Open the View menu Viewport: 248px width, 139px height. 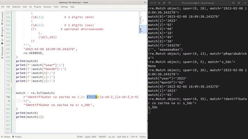pyautogui.click(x=25, y=7)
